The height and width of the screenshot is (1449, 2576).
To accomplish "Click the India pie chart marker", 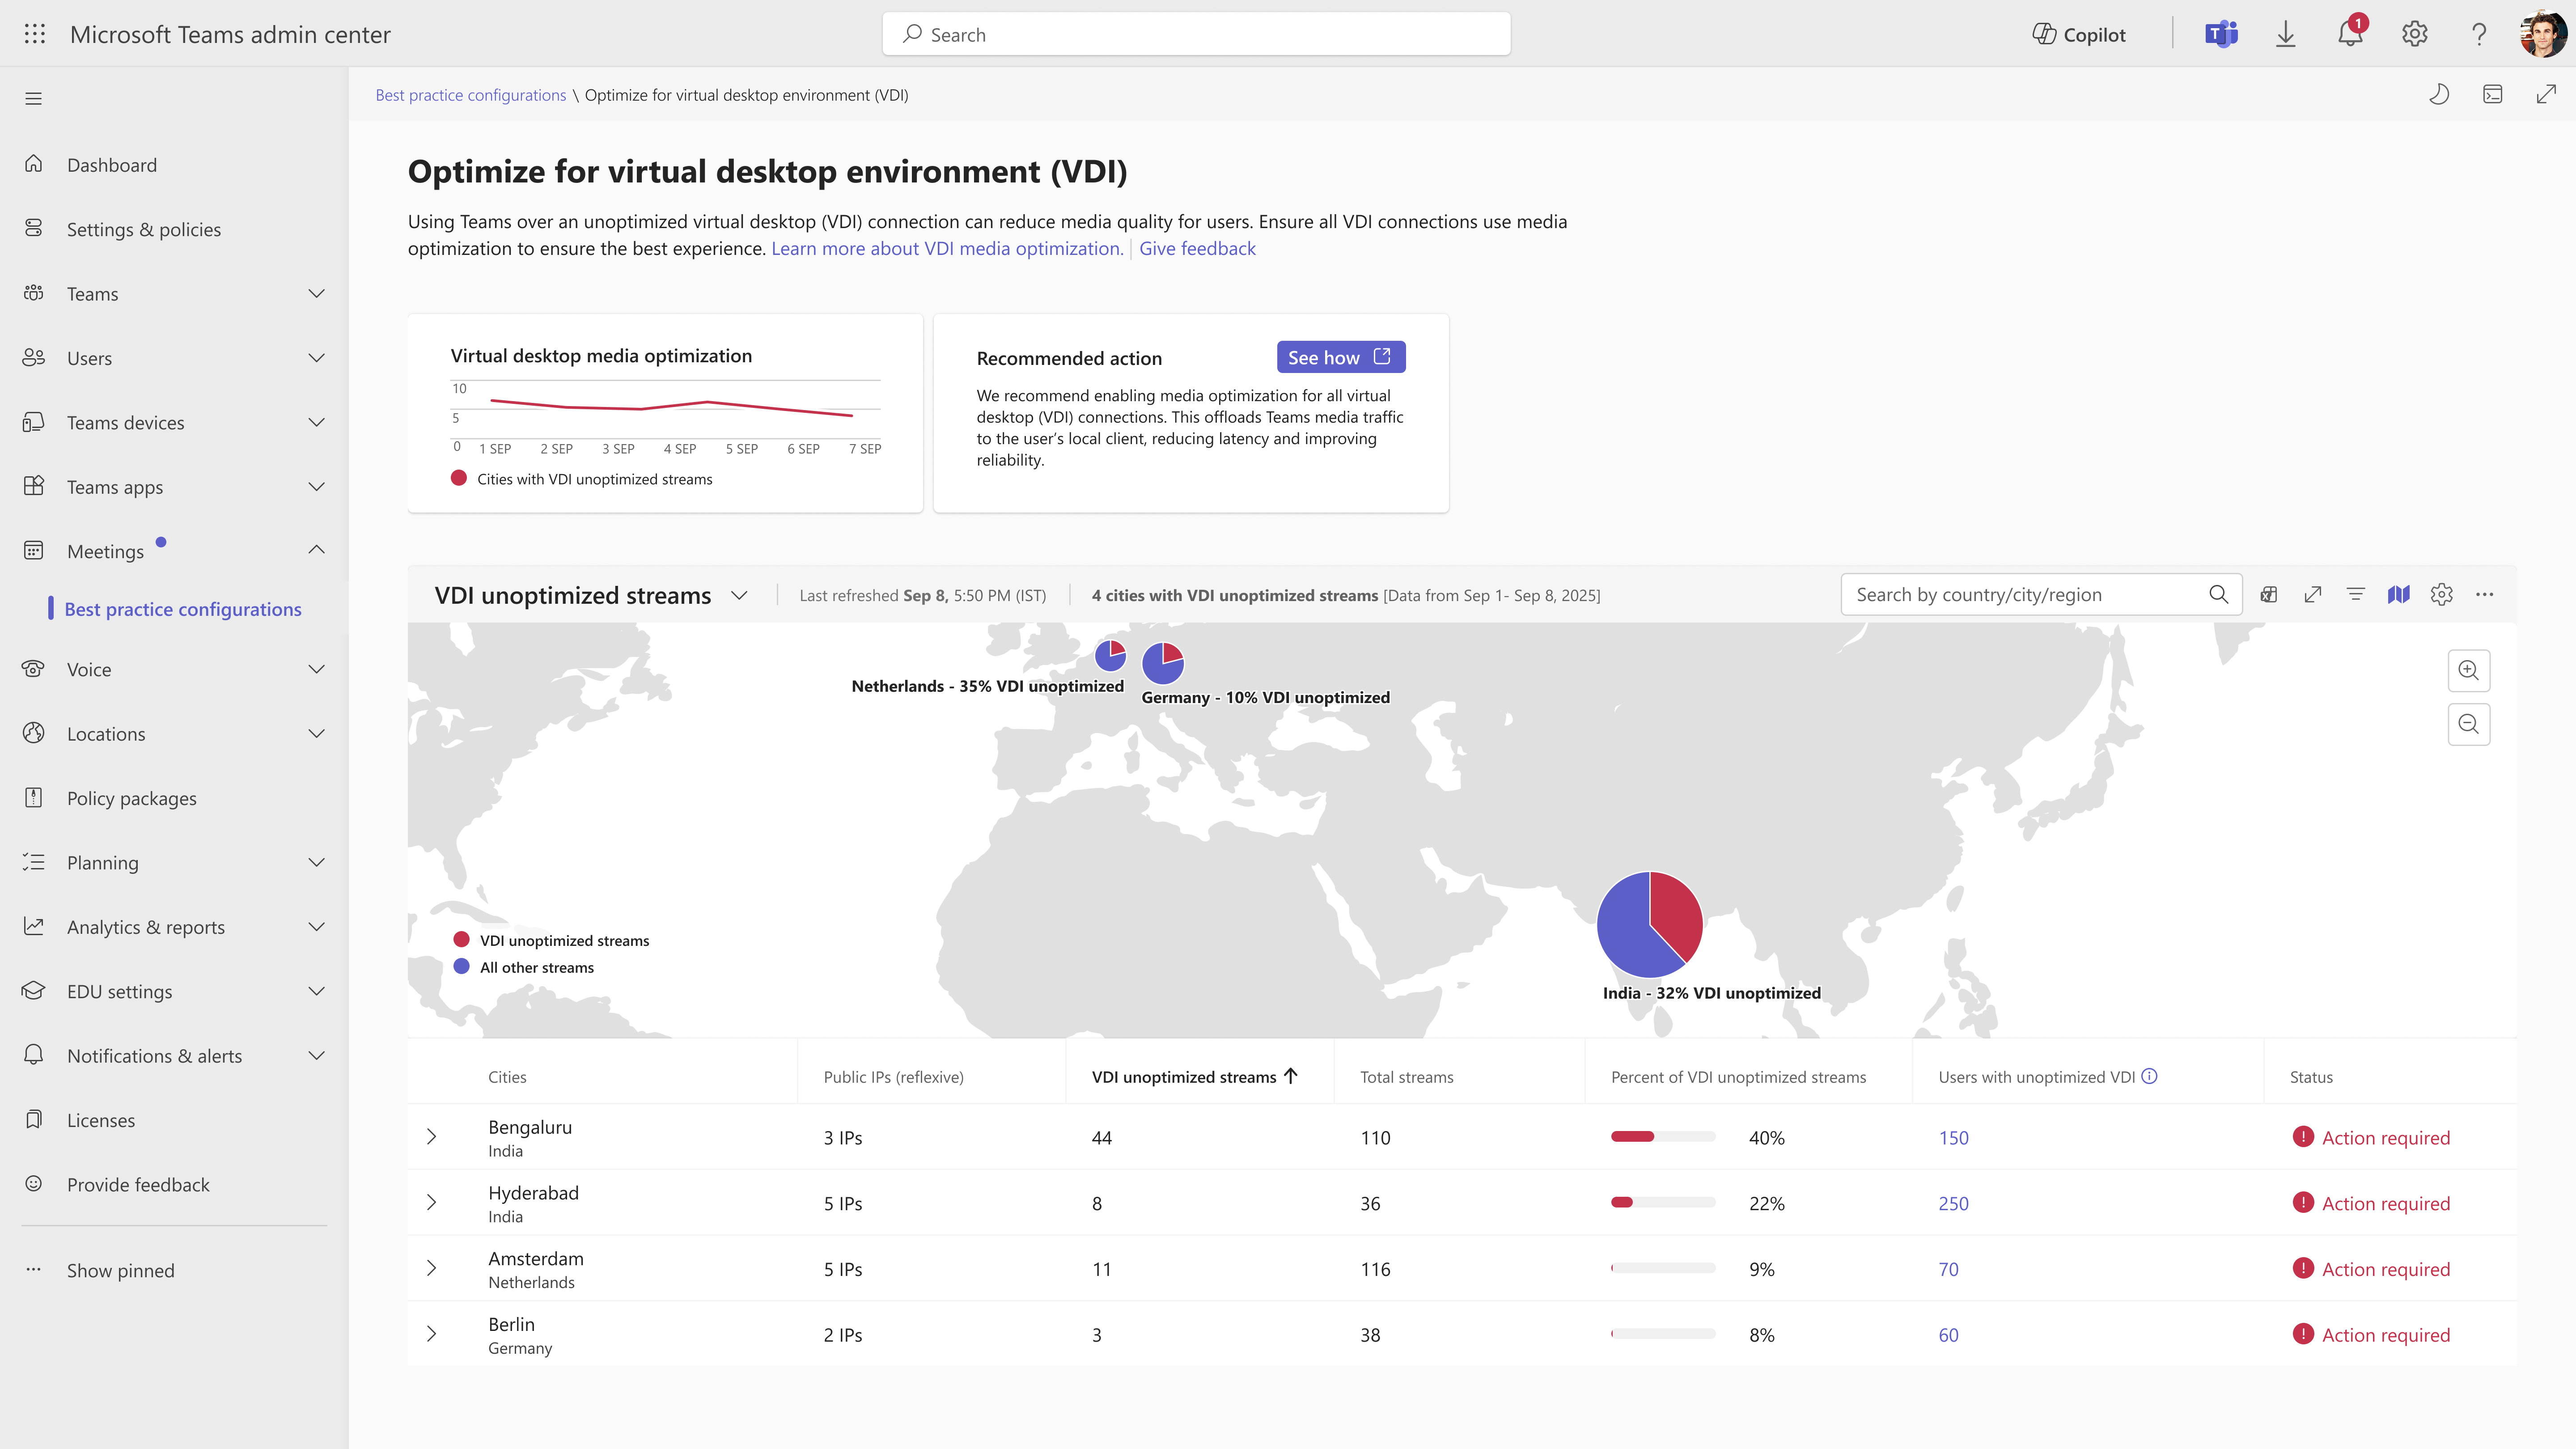I will point(1649,924).
